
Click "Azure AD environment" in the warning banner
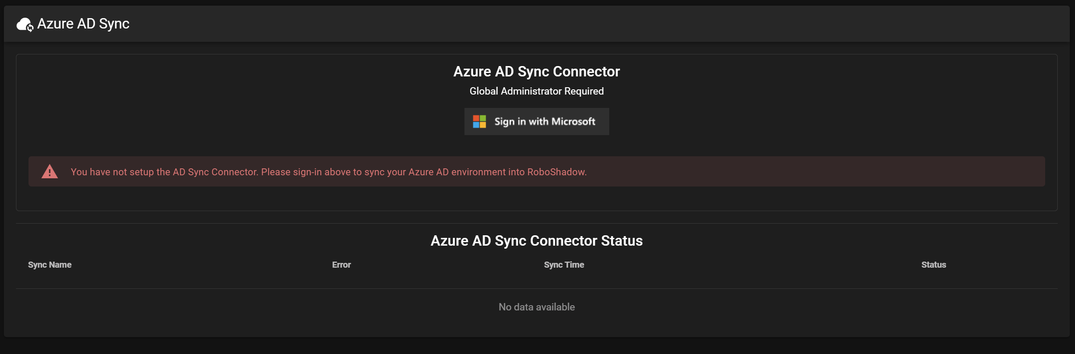[x=457, y=172]
